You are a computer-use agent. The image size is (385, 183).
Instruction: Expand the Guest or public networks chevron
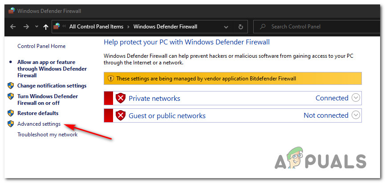pos(356,115)
